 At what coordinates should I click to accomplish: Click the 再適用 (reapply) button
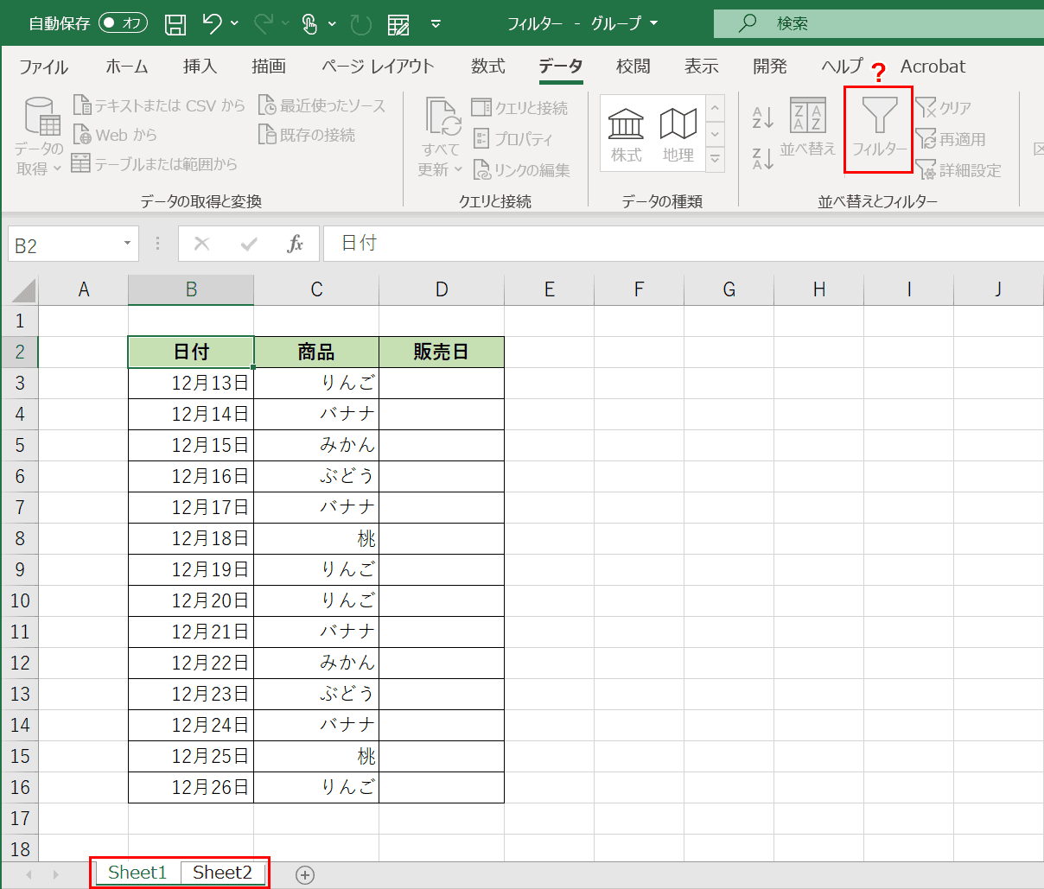point(951,138)
